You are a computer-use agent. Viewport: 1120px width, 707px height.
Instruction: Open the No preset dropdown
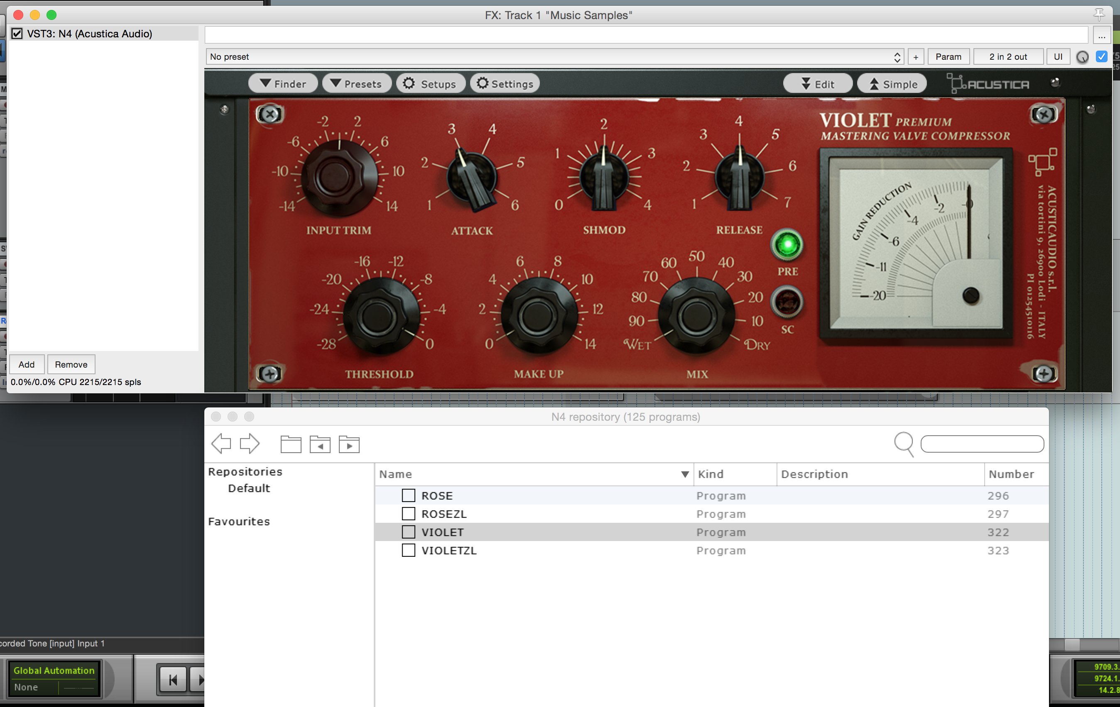(554, 57)
